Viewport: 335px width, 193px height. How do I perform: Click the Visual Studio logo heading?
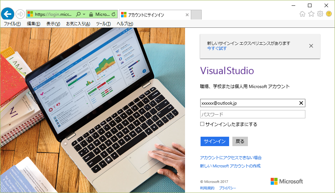click(x=227, y=71)
